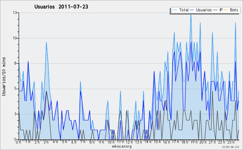243x150 pixels.
Task: Click the 'CC BY-SA 3.0' license text
Action: click(230, 147)
